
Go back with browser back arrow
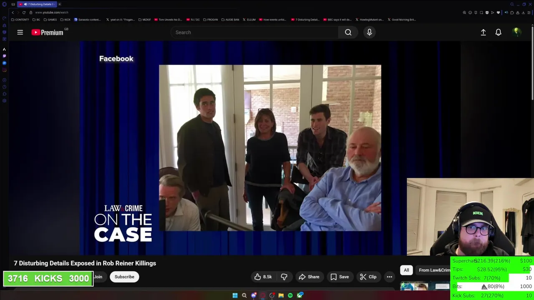[13, 12]
